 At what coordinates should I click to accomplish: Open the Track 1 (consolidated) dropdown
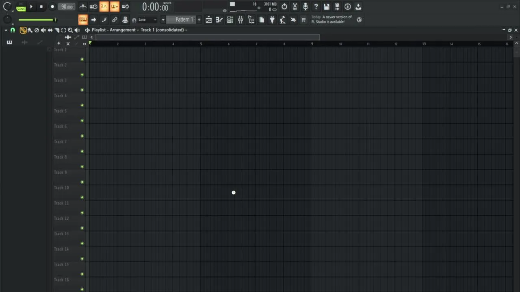(164, 30)
